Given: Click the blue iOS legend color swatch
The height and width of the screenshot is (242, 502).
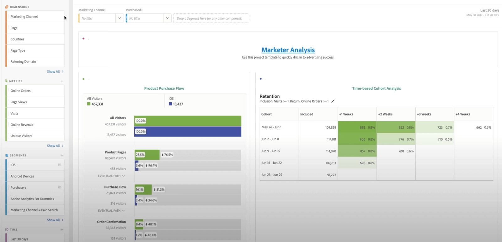Looking at the screenshot, I should [170, 104].
